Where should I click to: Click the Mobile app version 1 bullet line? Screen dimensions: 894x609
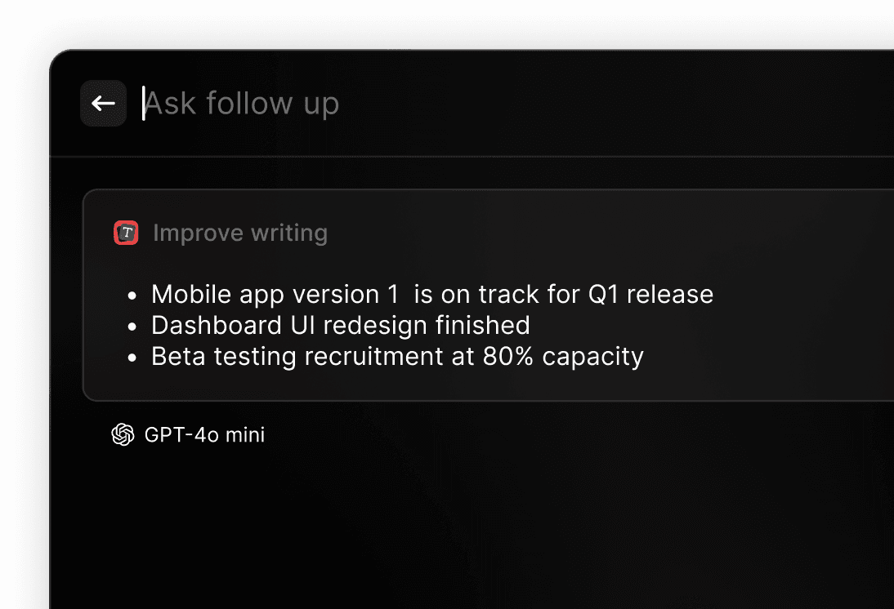pos(431,294)
